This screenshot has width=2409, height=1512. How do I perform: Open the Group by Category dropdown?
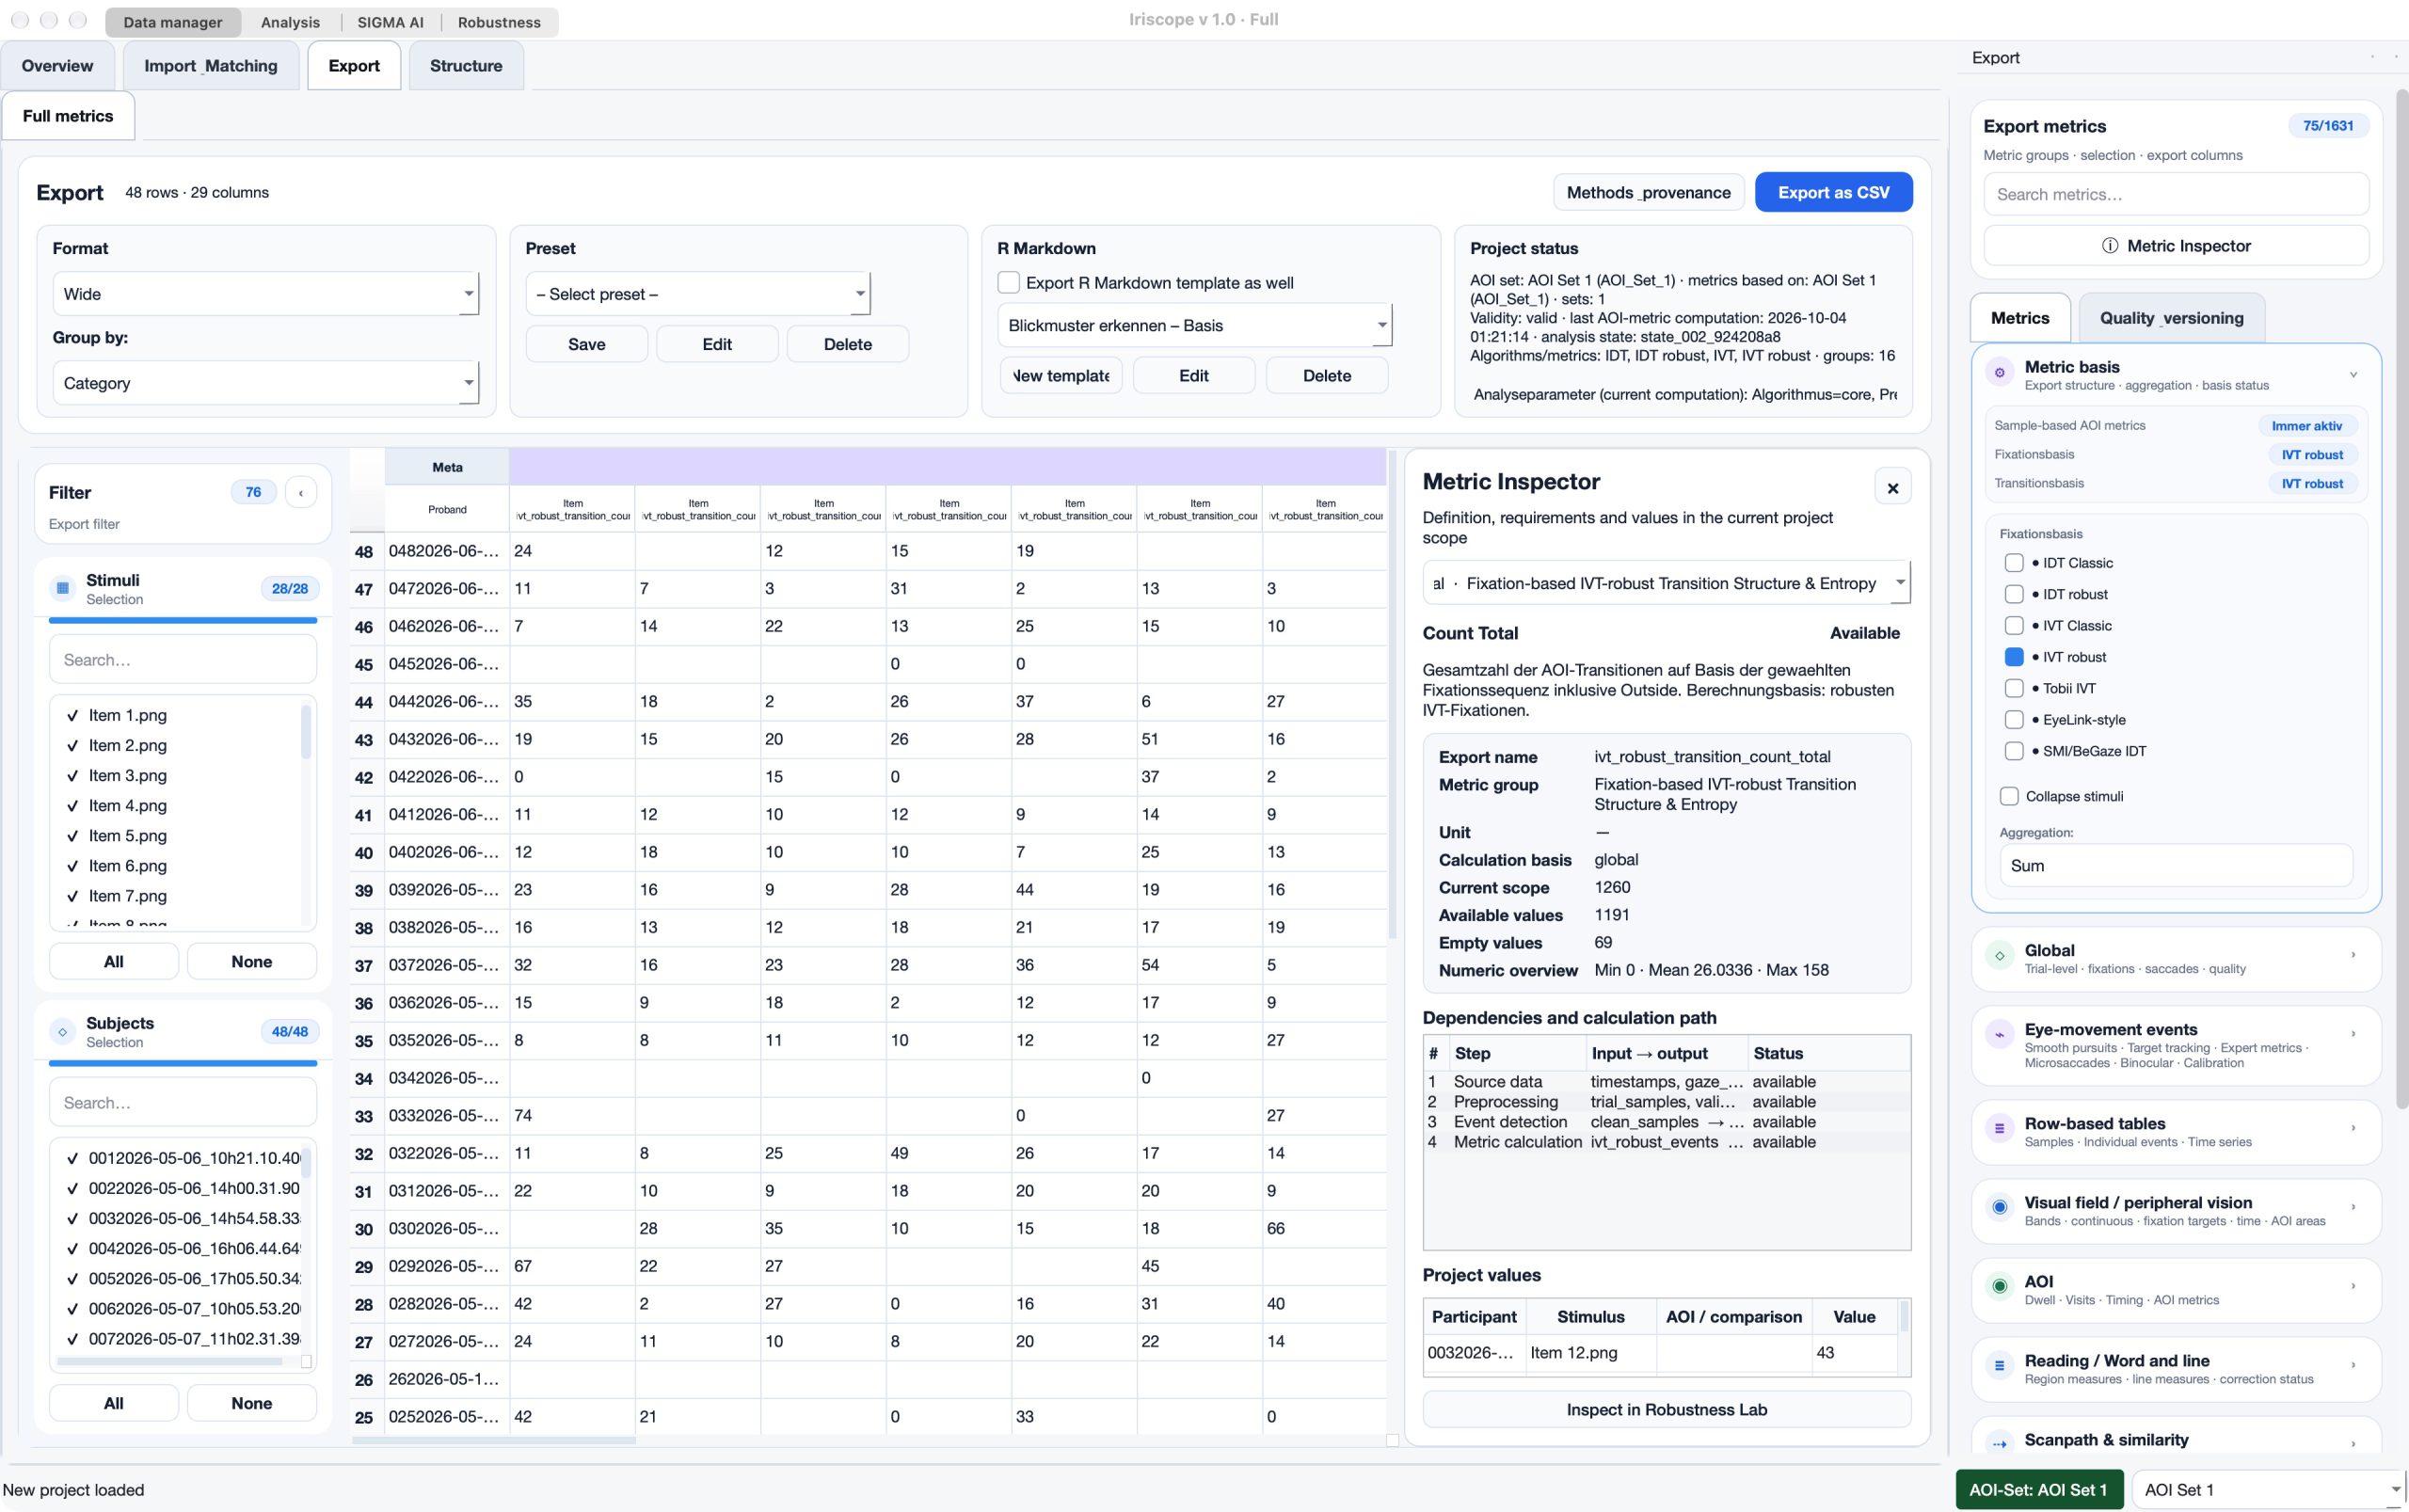(265, 383)
